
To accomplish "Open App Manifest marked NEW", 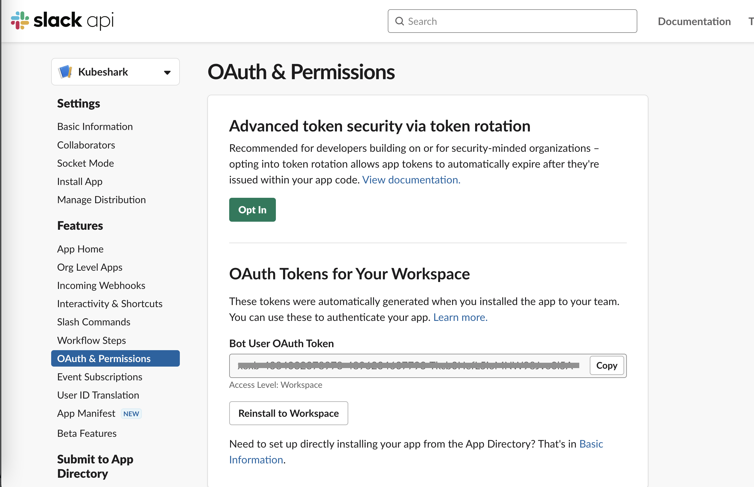I will coord(86,413).
